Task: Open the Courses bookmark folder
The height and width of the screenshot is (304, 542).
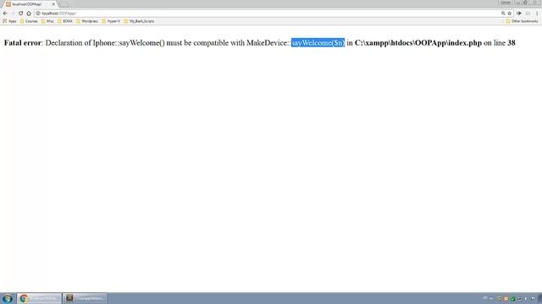Action: (29, 21)
